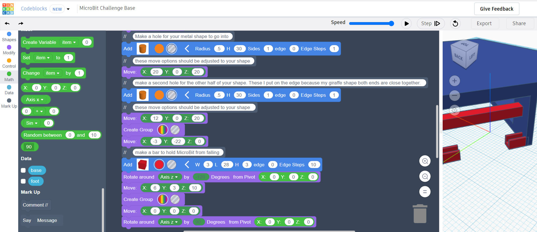This screenshot has height=232, width=537.
Task: Open item dropdown in Change block
Action: click(53, 73)
